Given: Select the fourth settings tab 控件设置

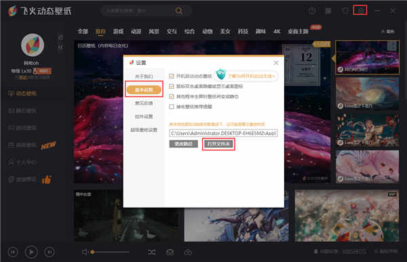Looking at the screenshot, I should point(144,117).
